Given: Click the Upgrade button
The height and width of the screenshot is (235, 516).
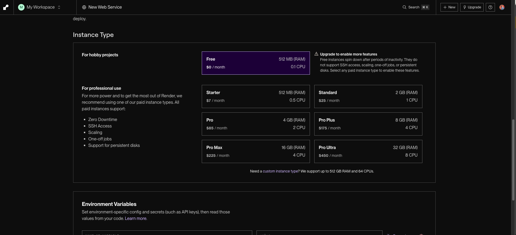Looking at the screenshot, I should 472,7.
